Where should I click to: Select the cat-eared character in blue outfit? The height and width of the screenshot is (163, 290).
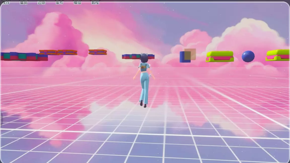(144, 78)
